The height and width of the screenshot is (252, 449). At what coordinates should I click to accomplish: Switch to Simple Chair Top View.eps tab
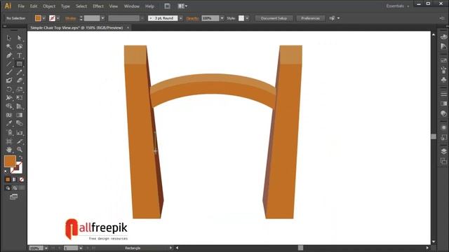(x=76, y=28)
